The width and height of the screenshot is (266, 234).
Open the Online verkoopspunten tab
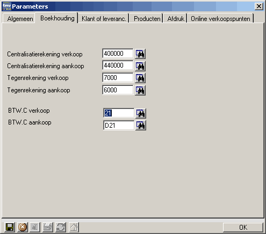tap(220, 19)
